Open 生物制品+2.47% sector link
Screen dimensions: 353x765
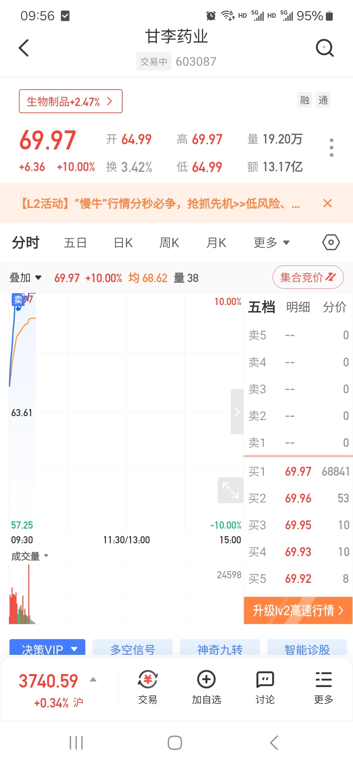pos(71,101)
